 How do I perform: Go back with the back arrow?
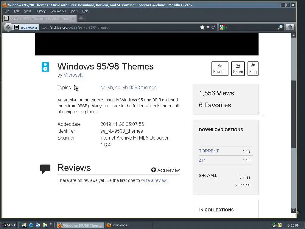(x=8, y=27)
